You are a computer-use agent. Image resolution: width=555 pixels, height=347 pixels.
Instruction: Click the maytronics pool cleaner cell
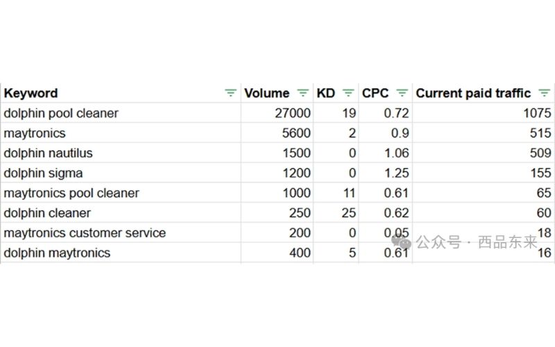(71, 193)
